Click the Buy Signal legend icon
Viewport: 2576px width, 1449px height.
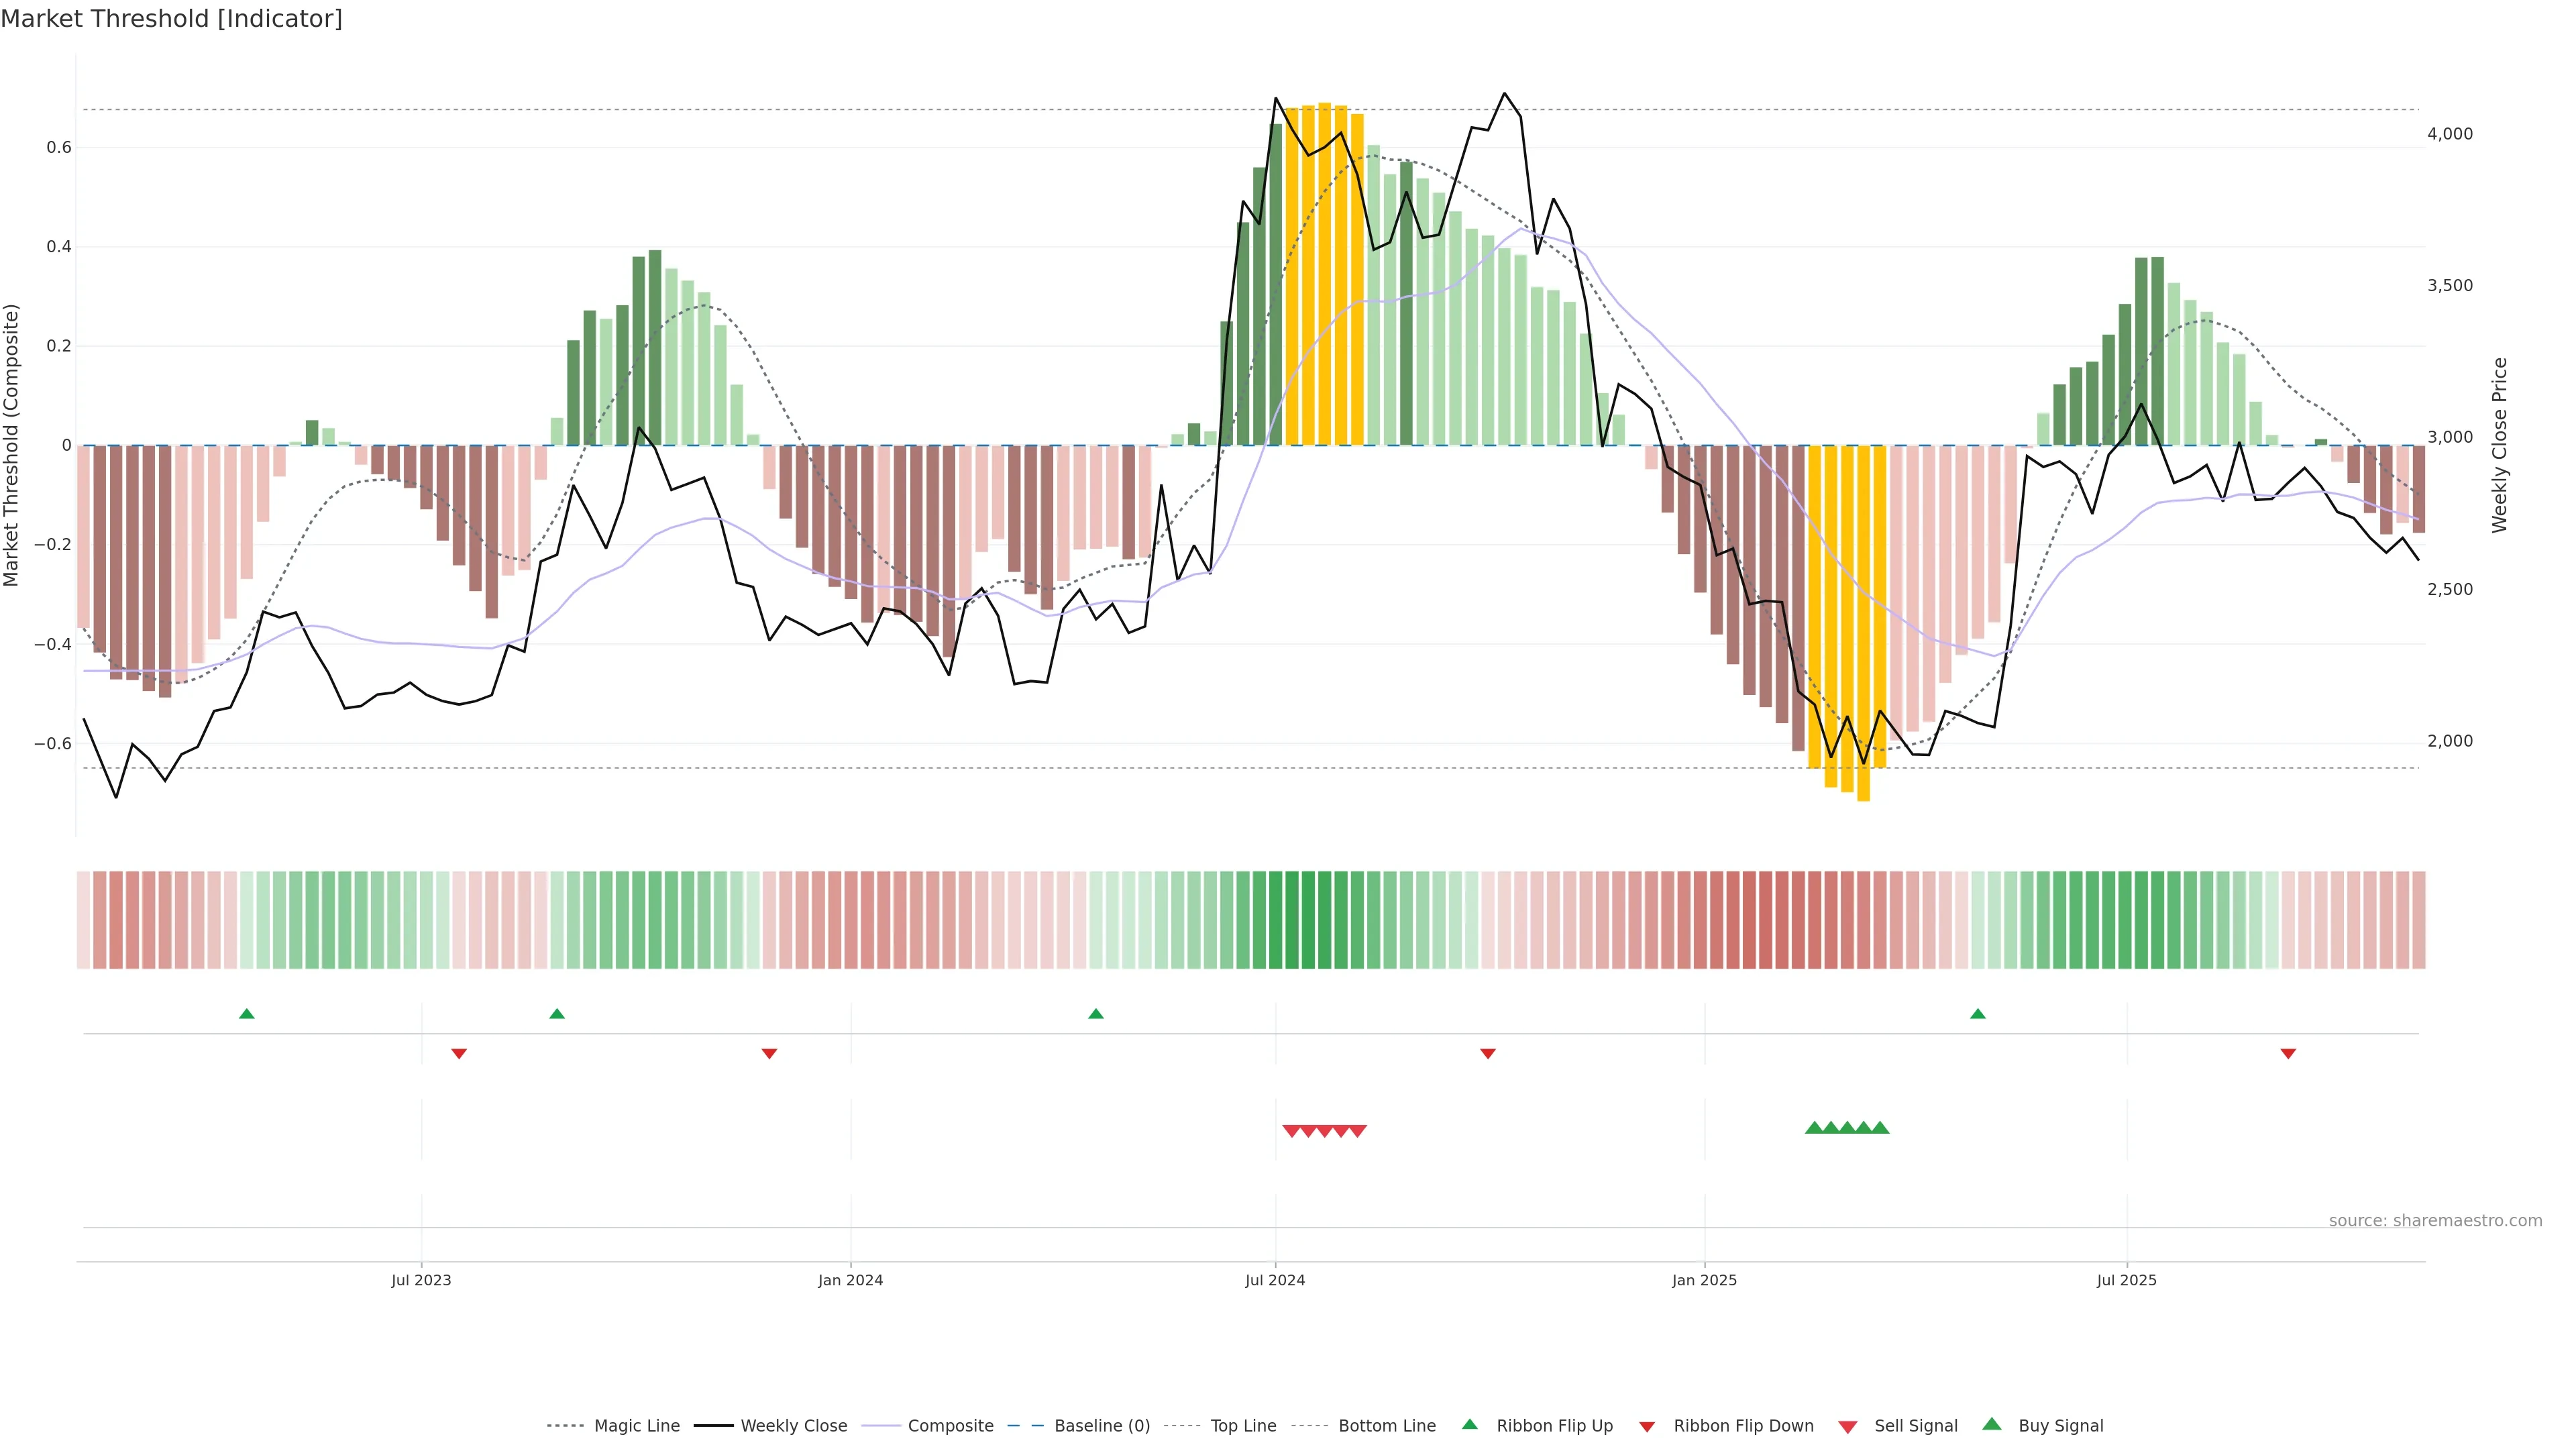(1992, 1424)
